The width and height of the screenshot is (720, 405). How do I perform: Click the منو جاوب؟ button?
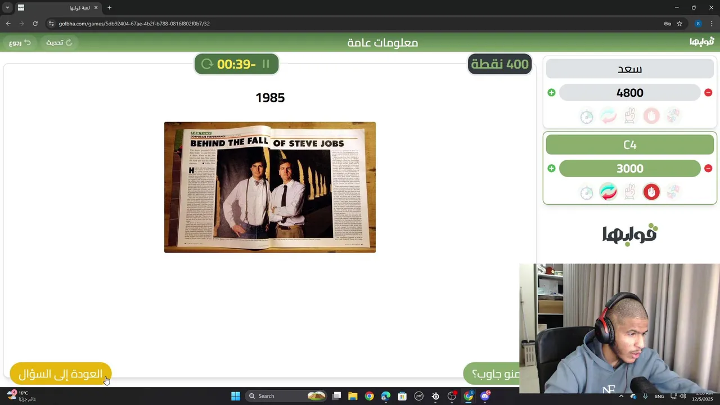493,374
